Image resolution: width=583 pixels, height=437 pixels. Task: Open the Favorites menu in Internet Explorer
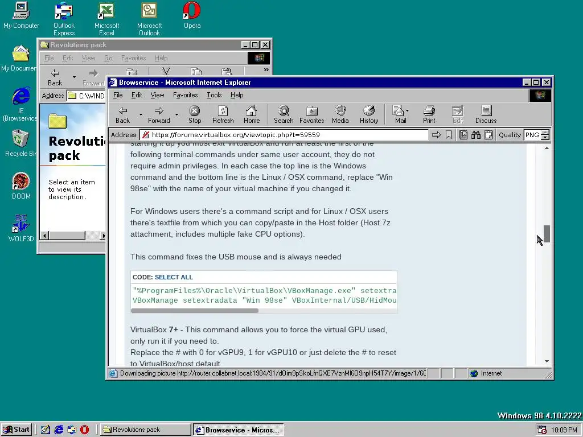(x=185, y=95)
